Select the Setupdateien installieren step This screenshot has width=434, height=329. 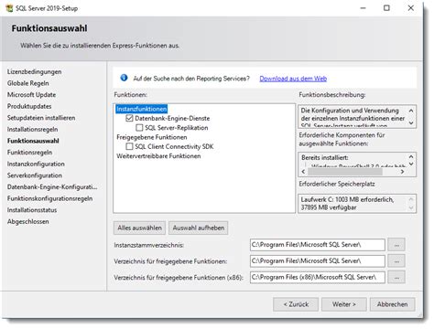pos(41,118)
